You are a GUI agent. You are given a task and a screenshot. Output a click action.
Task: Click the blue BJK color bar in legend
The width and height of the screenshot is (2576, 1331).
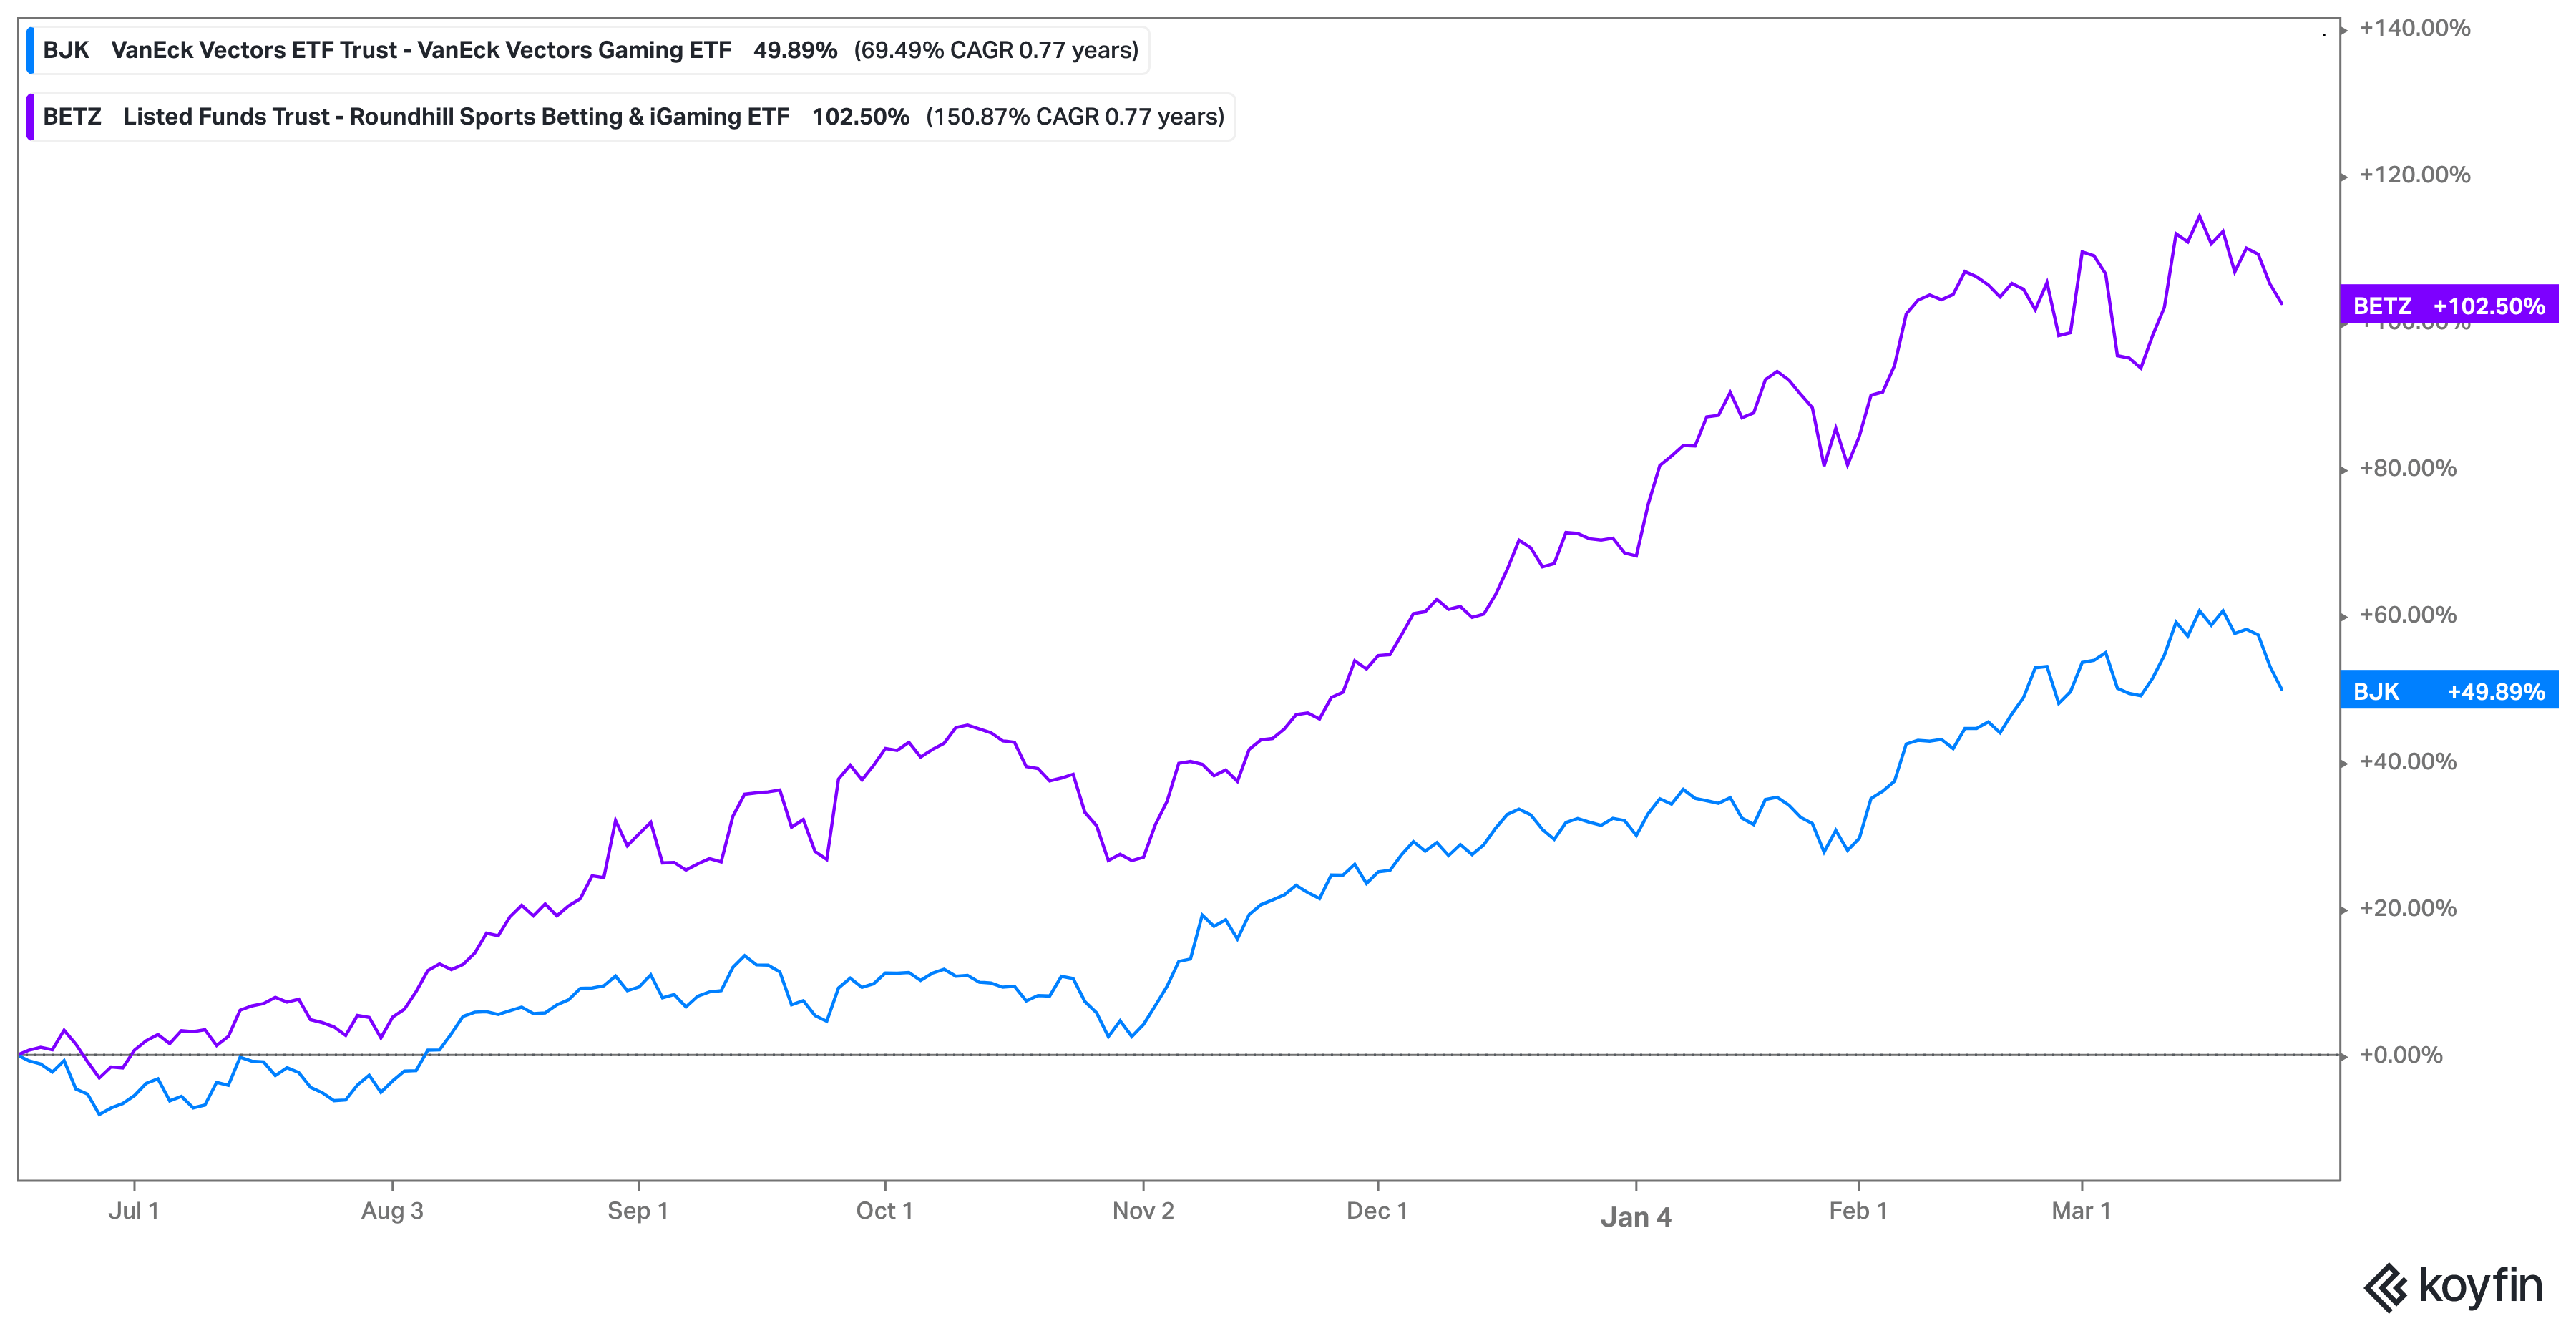30,50
